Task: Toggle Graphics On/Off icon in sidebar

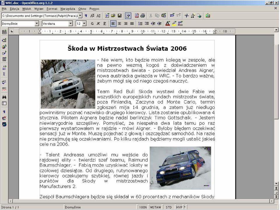Action: pyautogui.click(x=4, y=118)
